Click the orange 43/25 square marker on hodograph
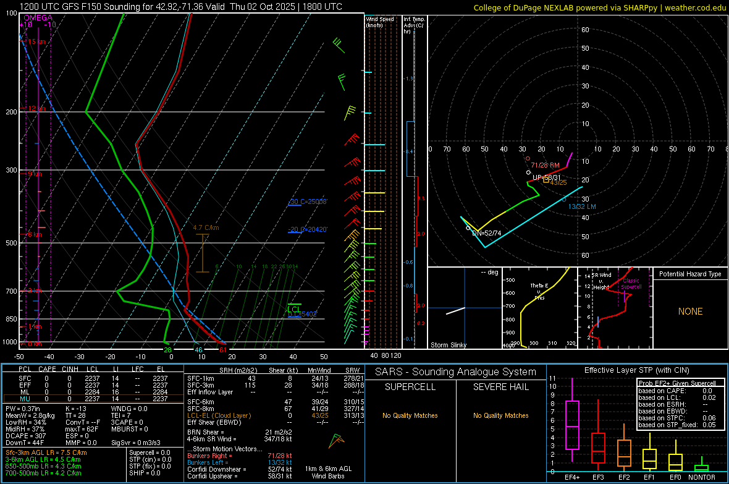This screenshot has height=484, width=729. click(x=546, y=180)
